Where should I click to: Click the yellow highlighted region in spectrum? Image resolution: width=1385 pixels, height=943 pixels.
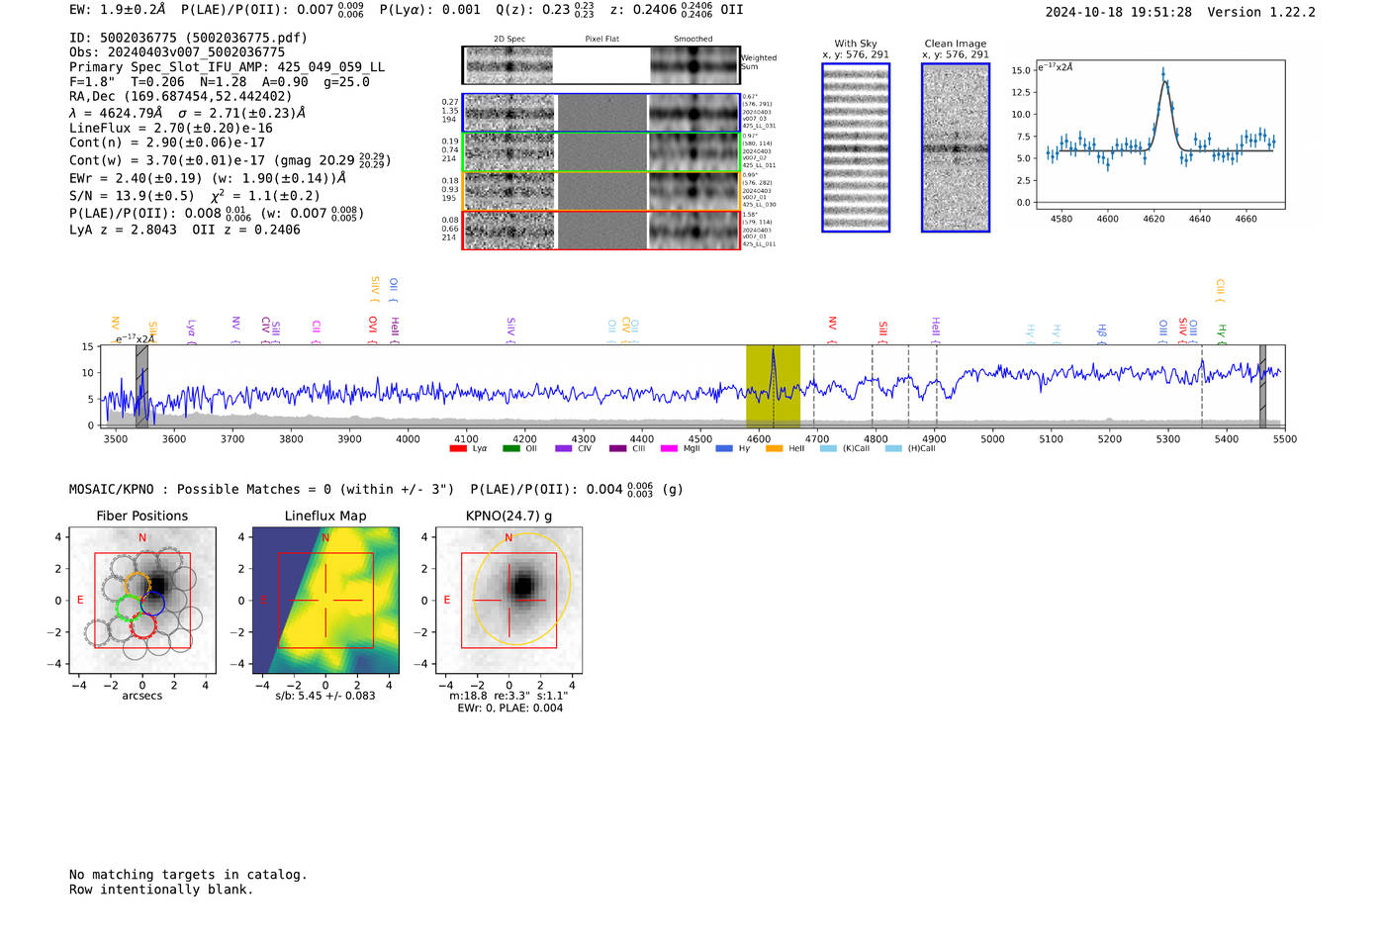tap(773, 386)
